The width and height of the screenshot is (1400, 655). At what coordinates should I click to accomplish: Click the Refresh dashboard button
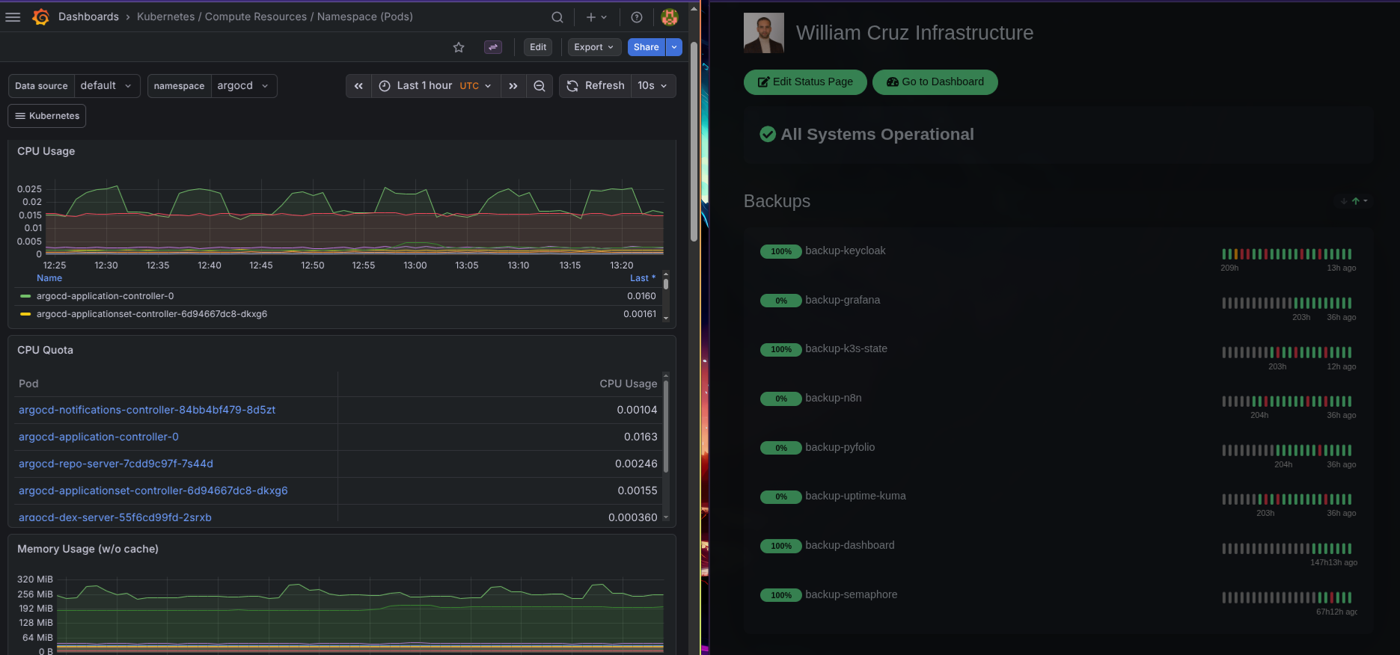[596, 86]
